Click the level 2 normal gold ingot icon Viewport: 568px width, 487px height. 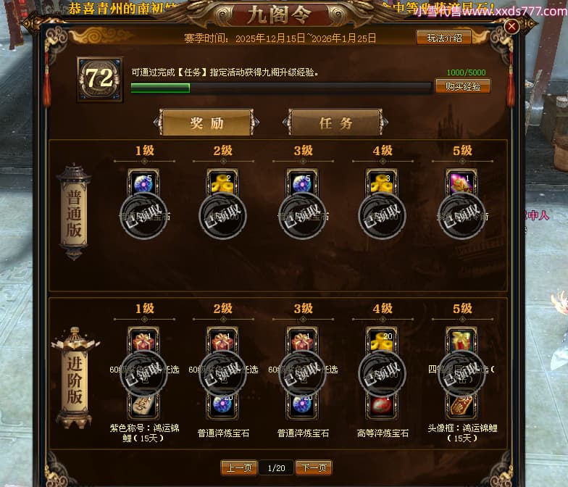tap(223, 183)
